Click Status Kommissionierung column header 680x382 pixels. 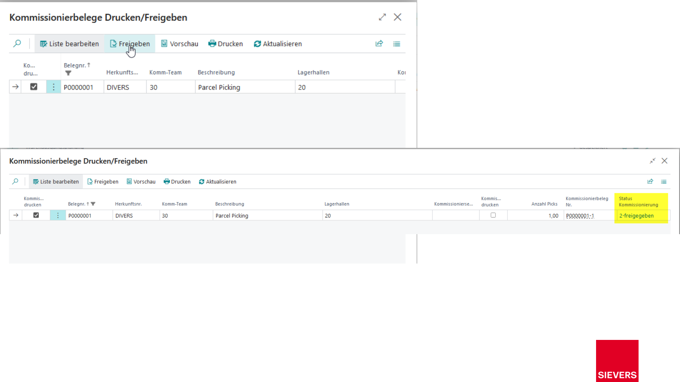pos(639,201)
